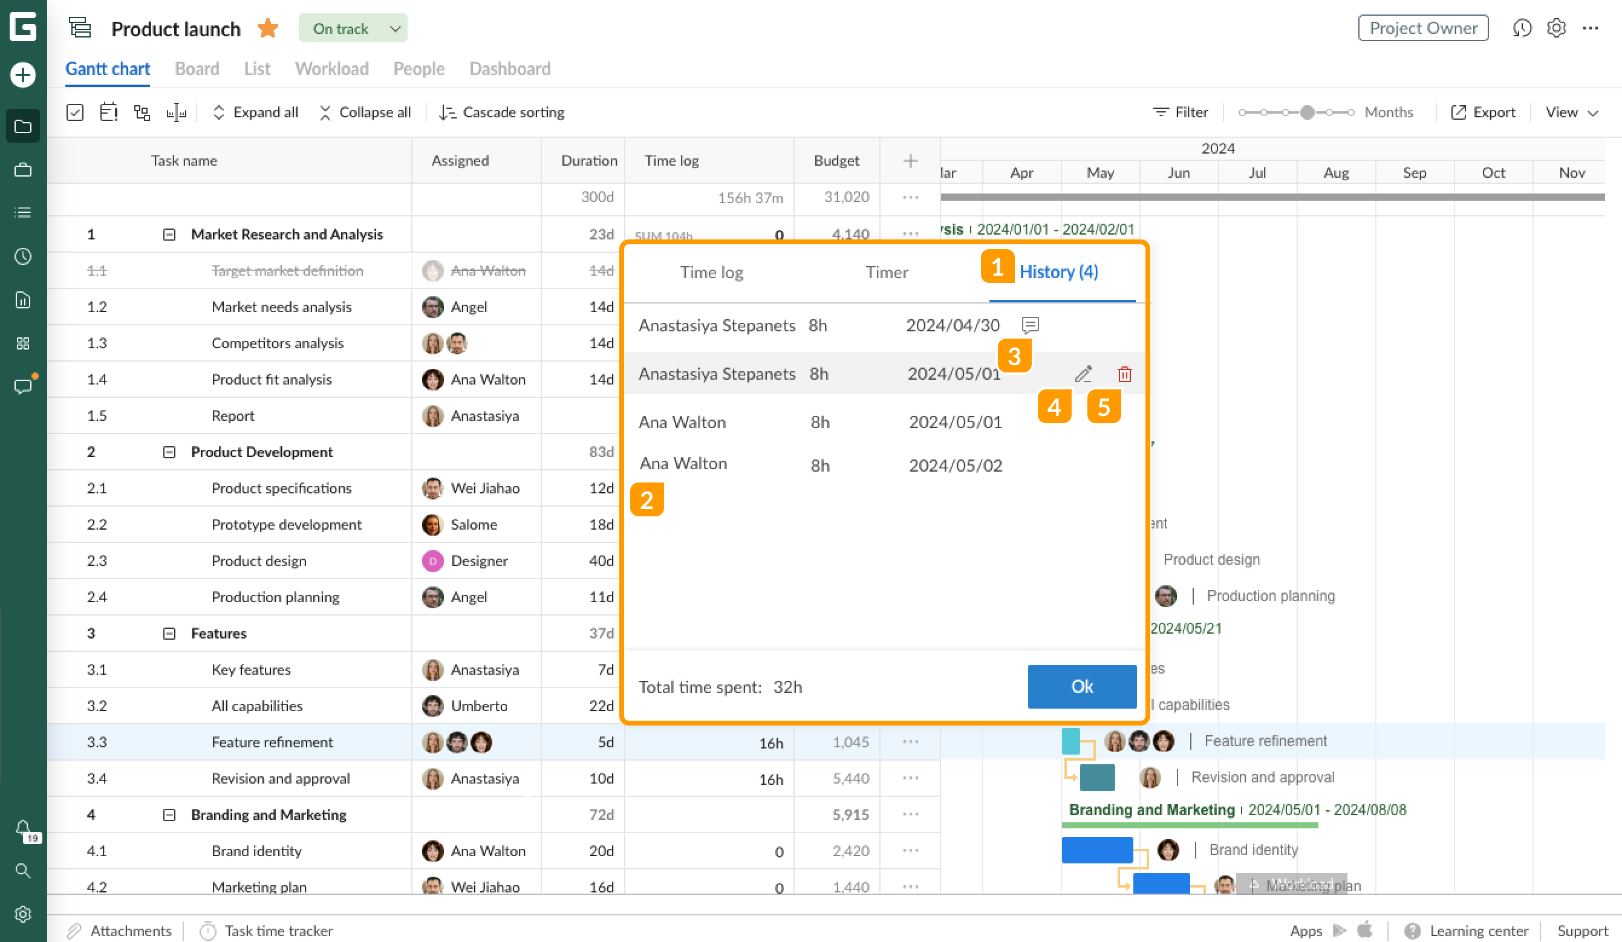Click the 16h time log cell for Feature refinement
The image size is (1622, 942).
[709, 742]
